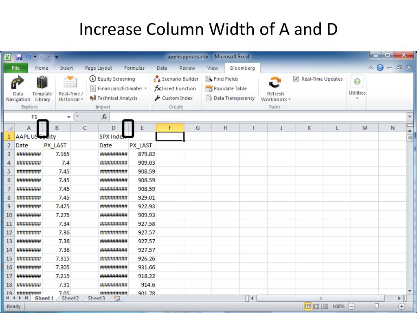Click the Undo icon
The image size is (417, 313).
tap(29, 57)
